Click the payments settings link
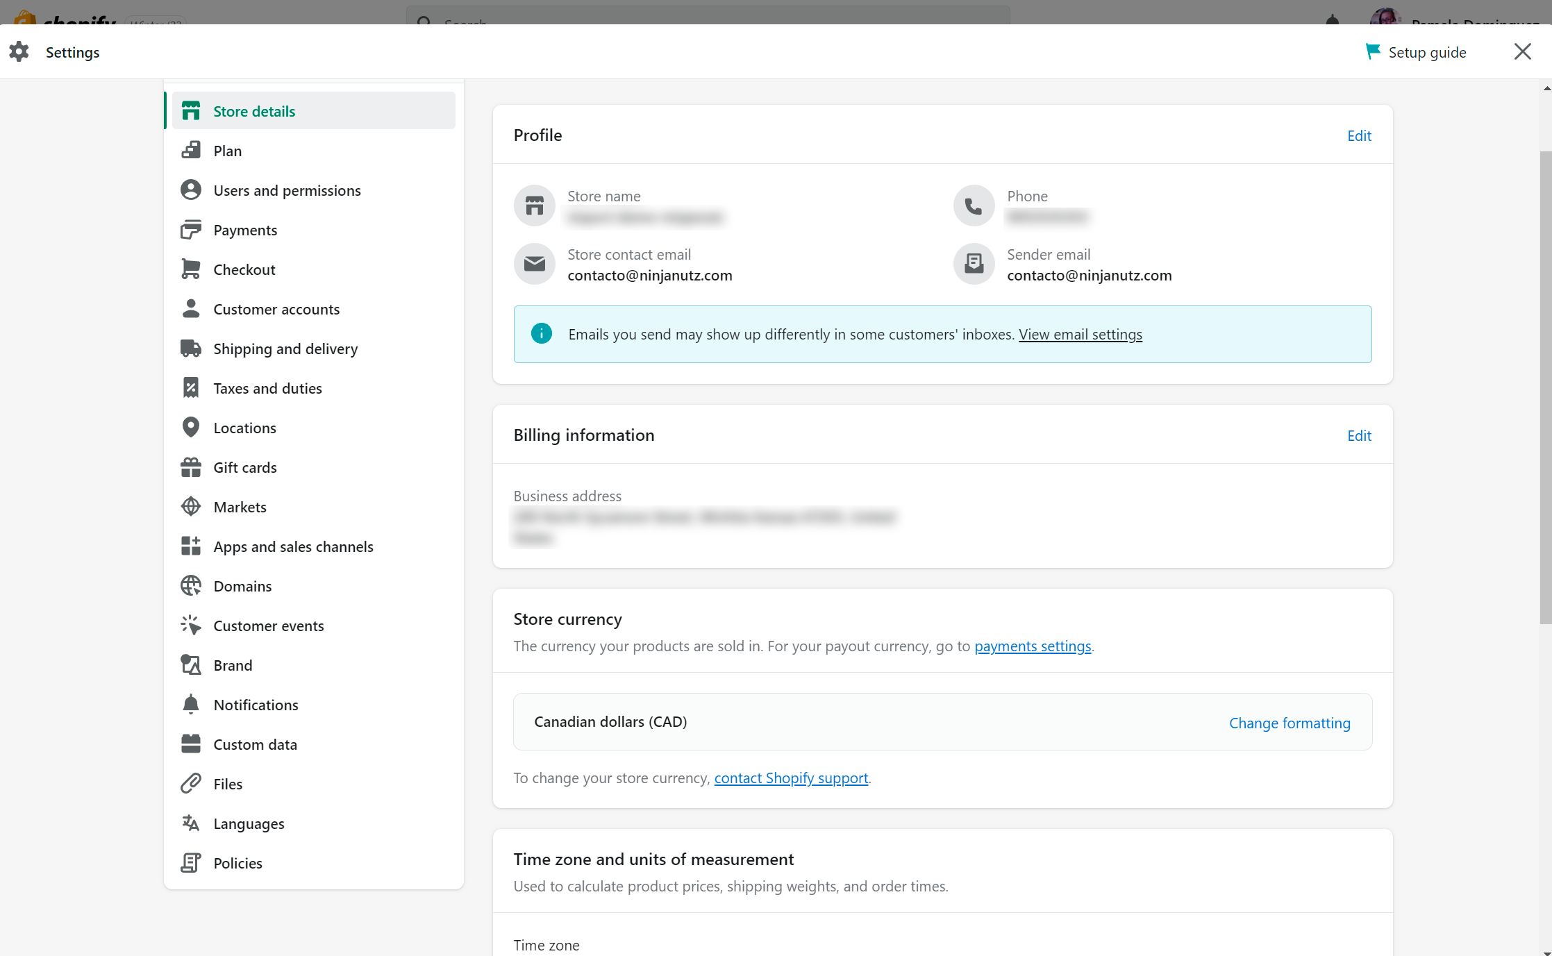 (x=1031, y=646)
